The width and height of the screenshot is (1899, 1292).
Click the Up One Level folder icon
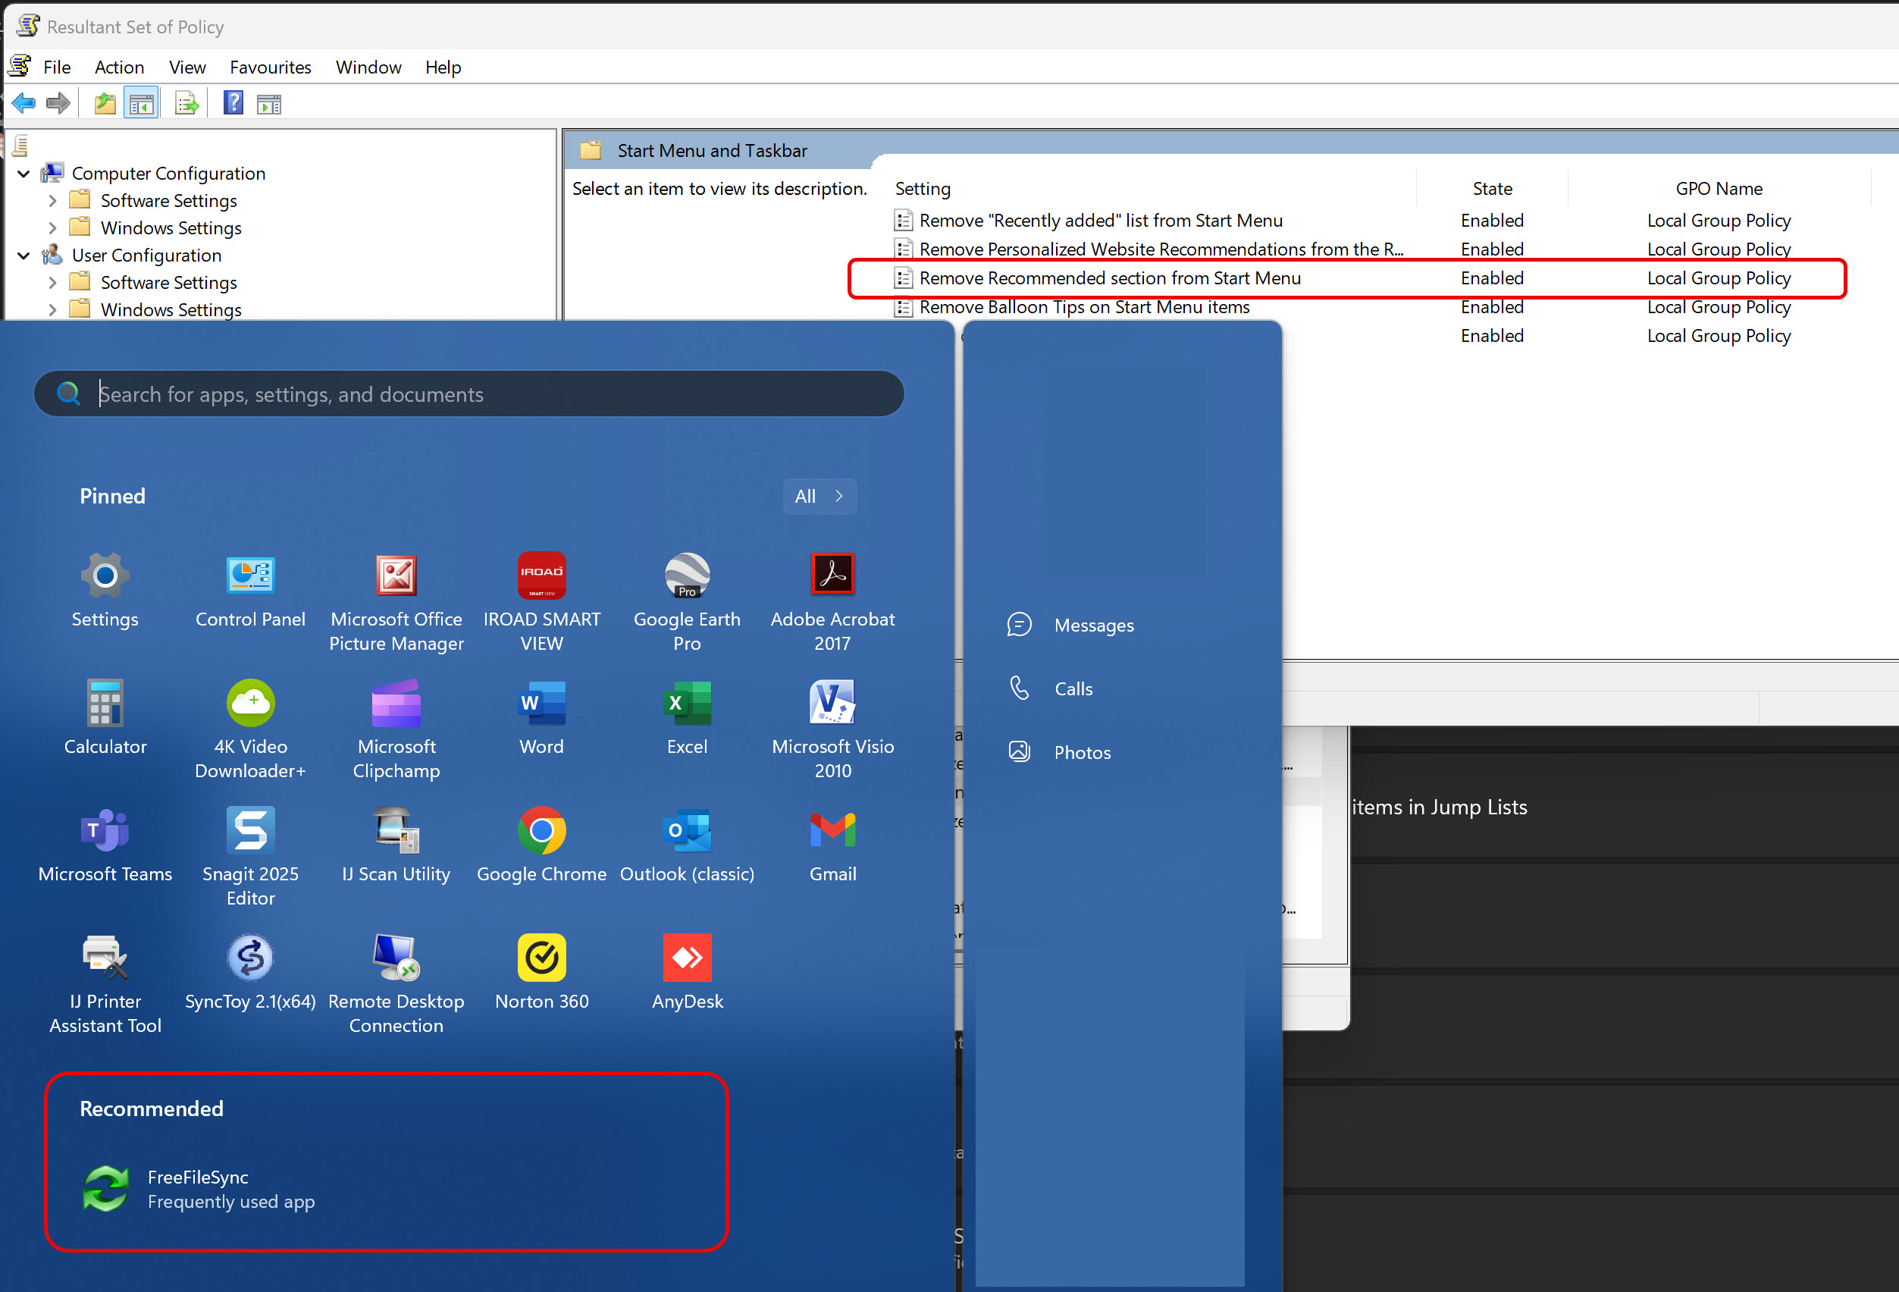(105, 104)
